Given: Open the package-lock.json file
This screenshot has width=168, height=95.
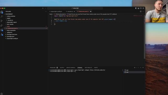Looking at the screenshot, I should 12,35.
